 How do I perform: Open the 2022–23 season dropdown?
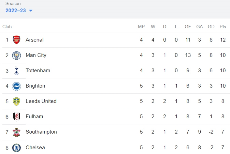point(16,11)
